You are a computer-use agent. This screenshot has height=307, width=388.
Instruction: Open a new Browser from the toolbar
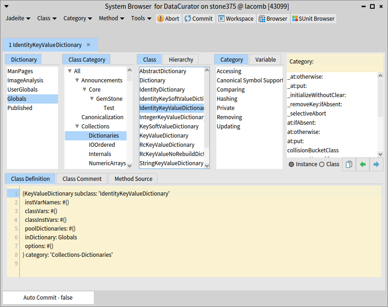pos(273,18)
